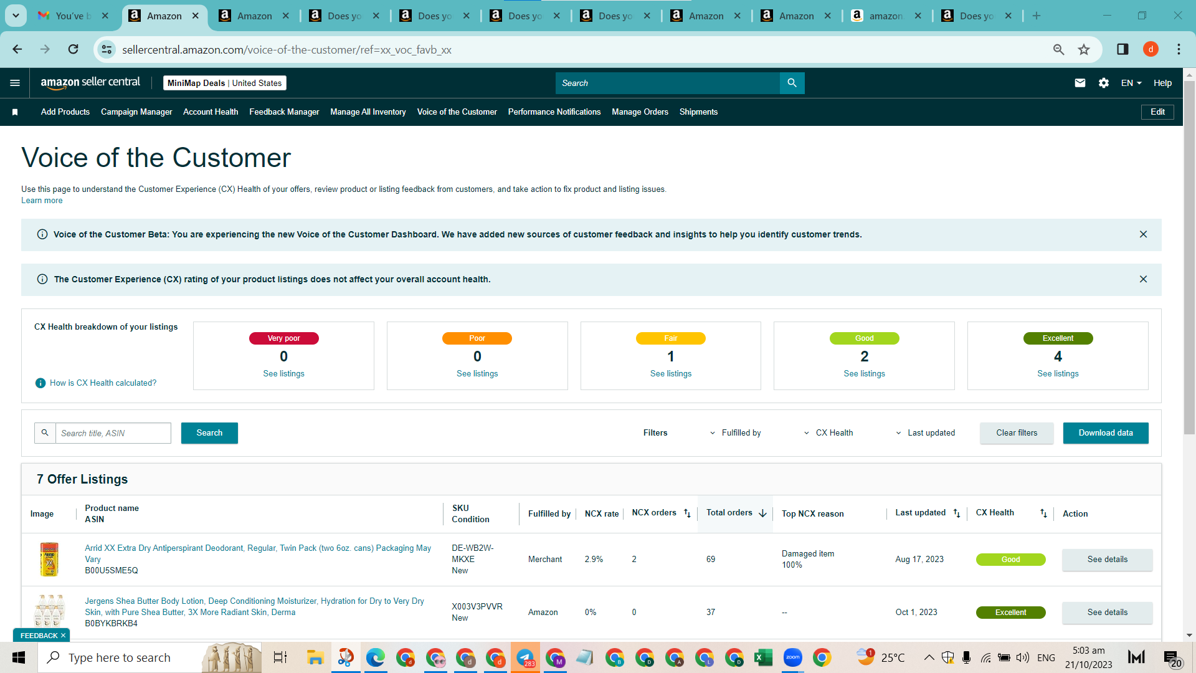Go back to previous page
The height and width of the screenshot is (673, 1196).
click(17, 49)
